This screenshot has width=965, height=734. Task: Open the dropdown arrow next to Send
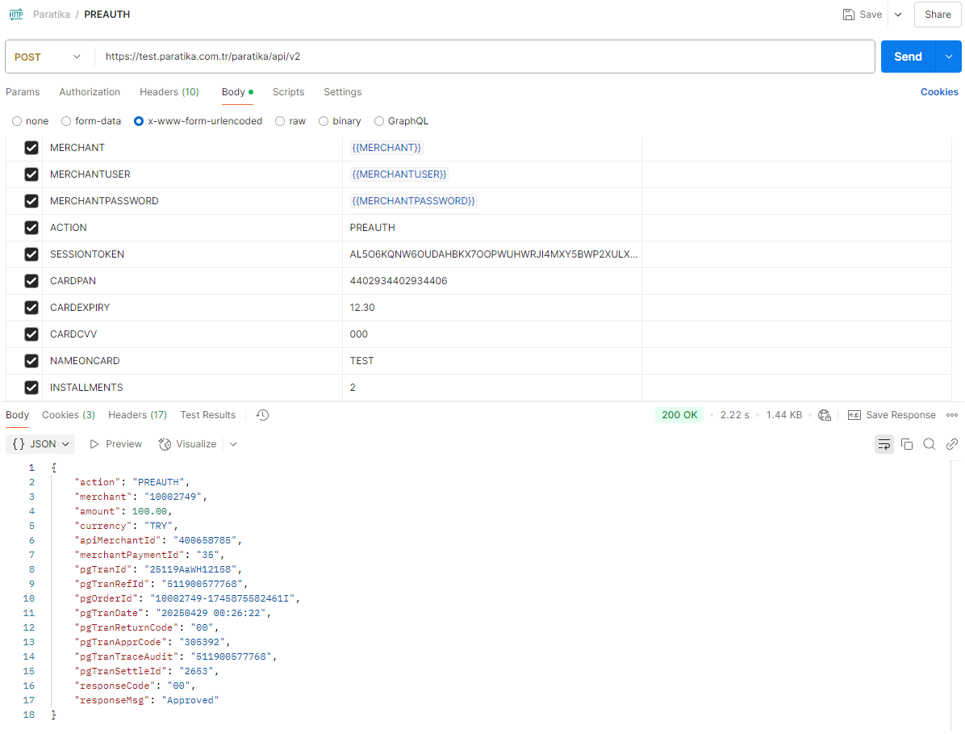click(948, 57)
